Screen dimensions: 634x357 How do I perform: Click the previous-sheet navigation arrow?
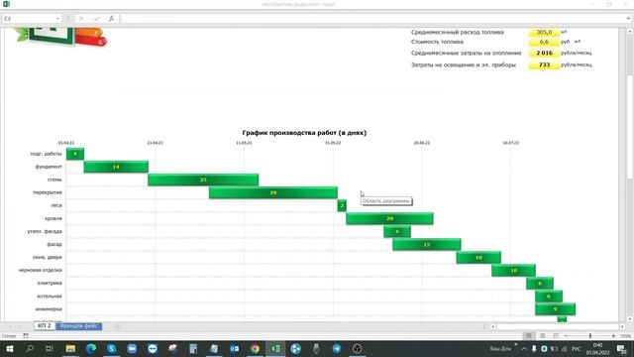point(10,326)
